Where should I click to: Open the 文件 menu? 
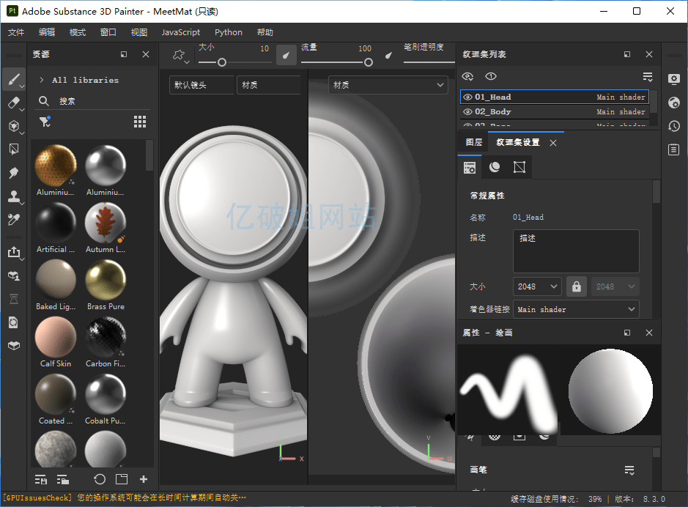[16, 32]
